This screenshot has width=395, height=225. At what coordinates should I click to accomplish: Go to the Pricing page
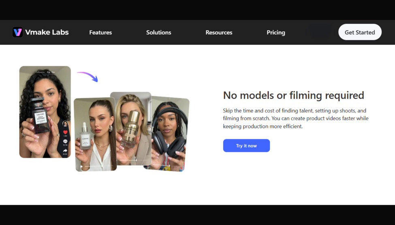pyautogui.click(x=276, y=32)
